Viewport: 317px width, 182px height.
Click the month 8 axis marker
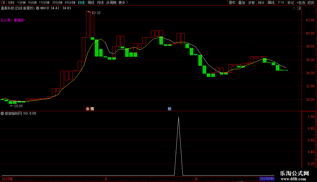pos(106,179)
